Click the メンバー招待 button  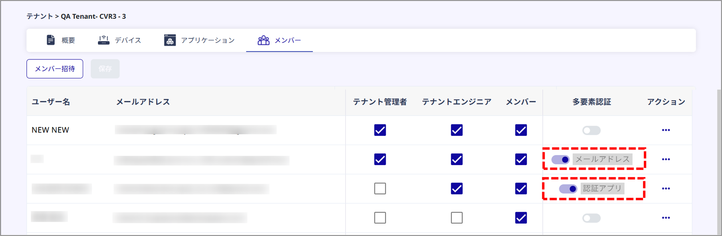(55, 69)
